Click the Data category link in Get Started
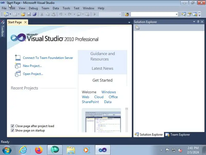This screenshot has width=206, height=155. click(108, 102)
